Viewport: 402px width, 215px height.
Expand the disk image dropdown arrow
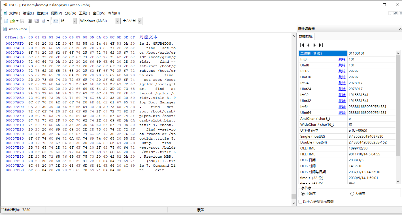click(x=48, y=21)
